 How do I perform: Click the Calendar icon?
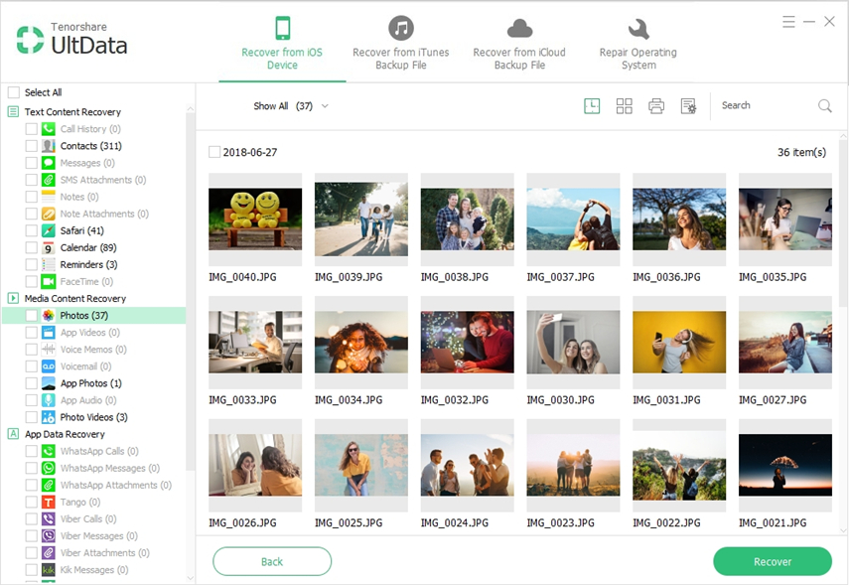point(49,247)
